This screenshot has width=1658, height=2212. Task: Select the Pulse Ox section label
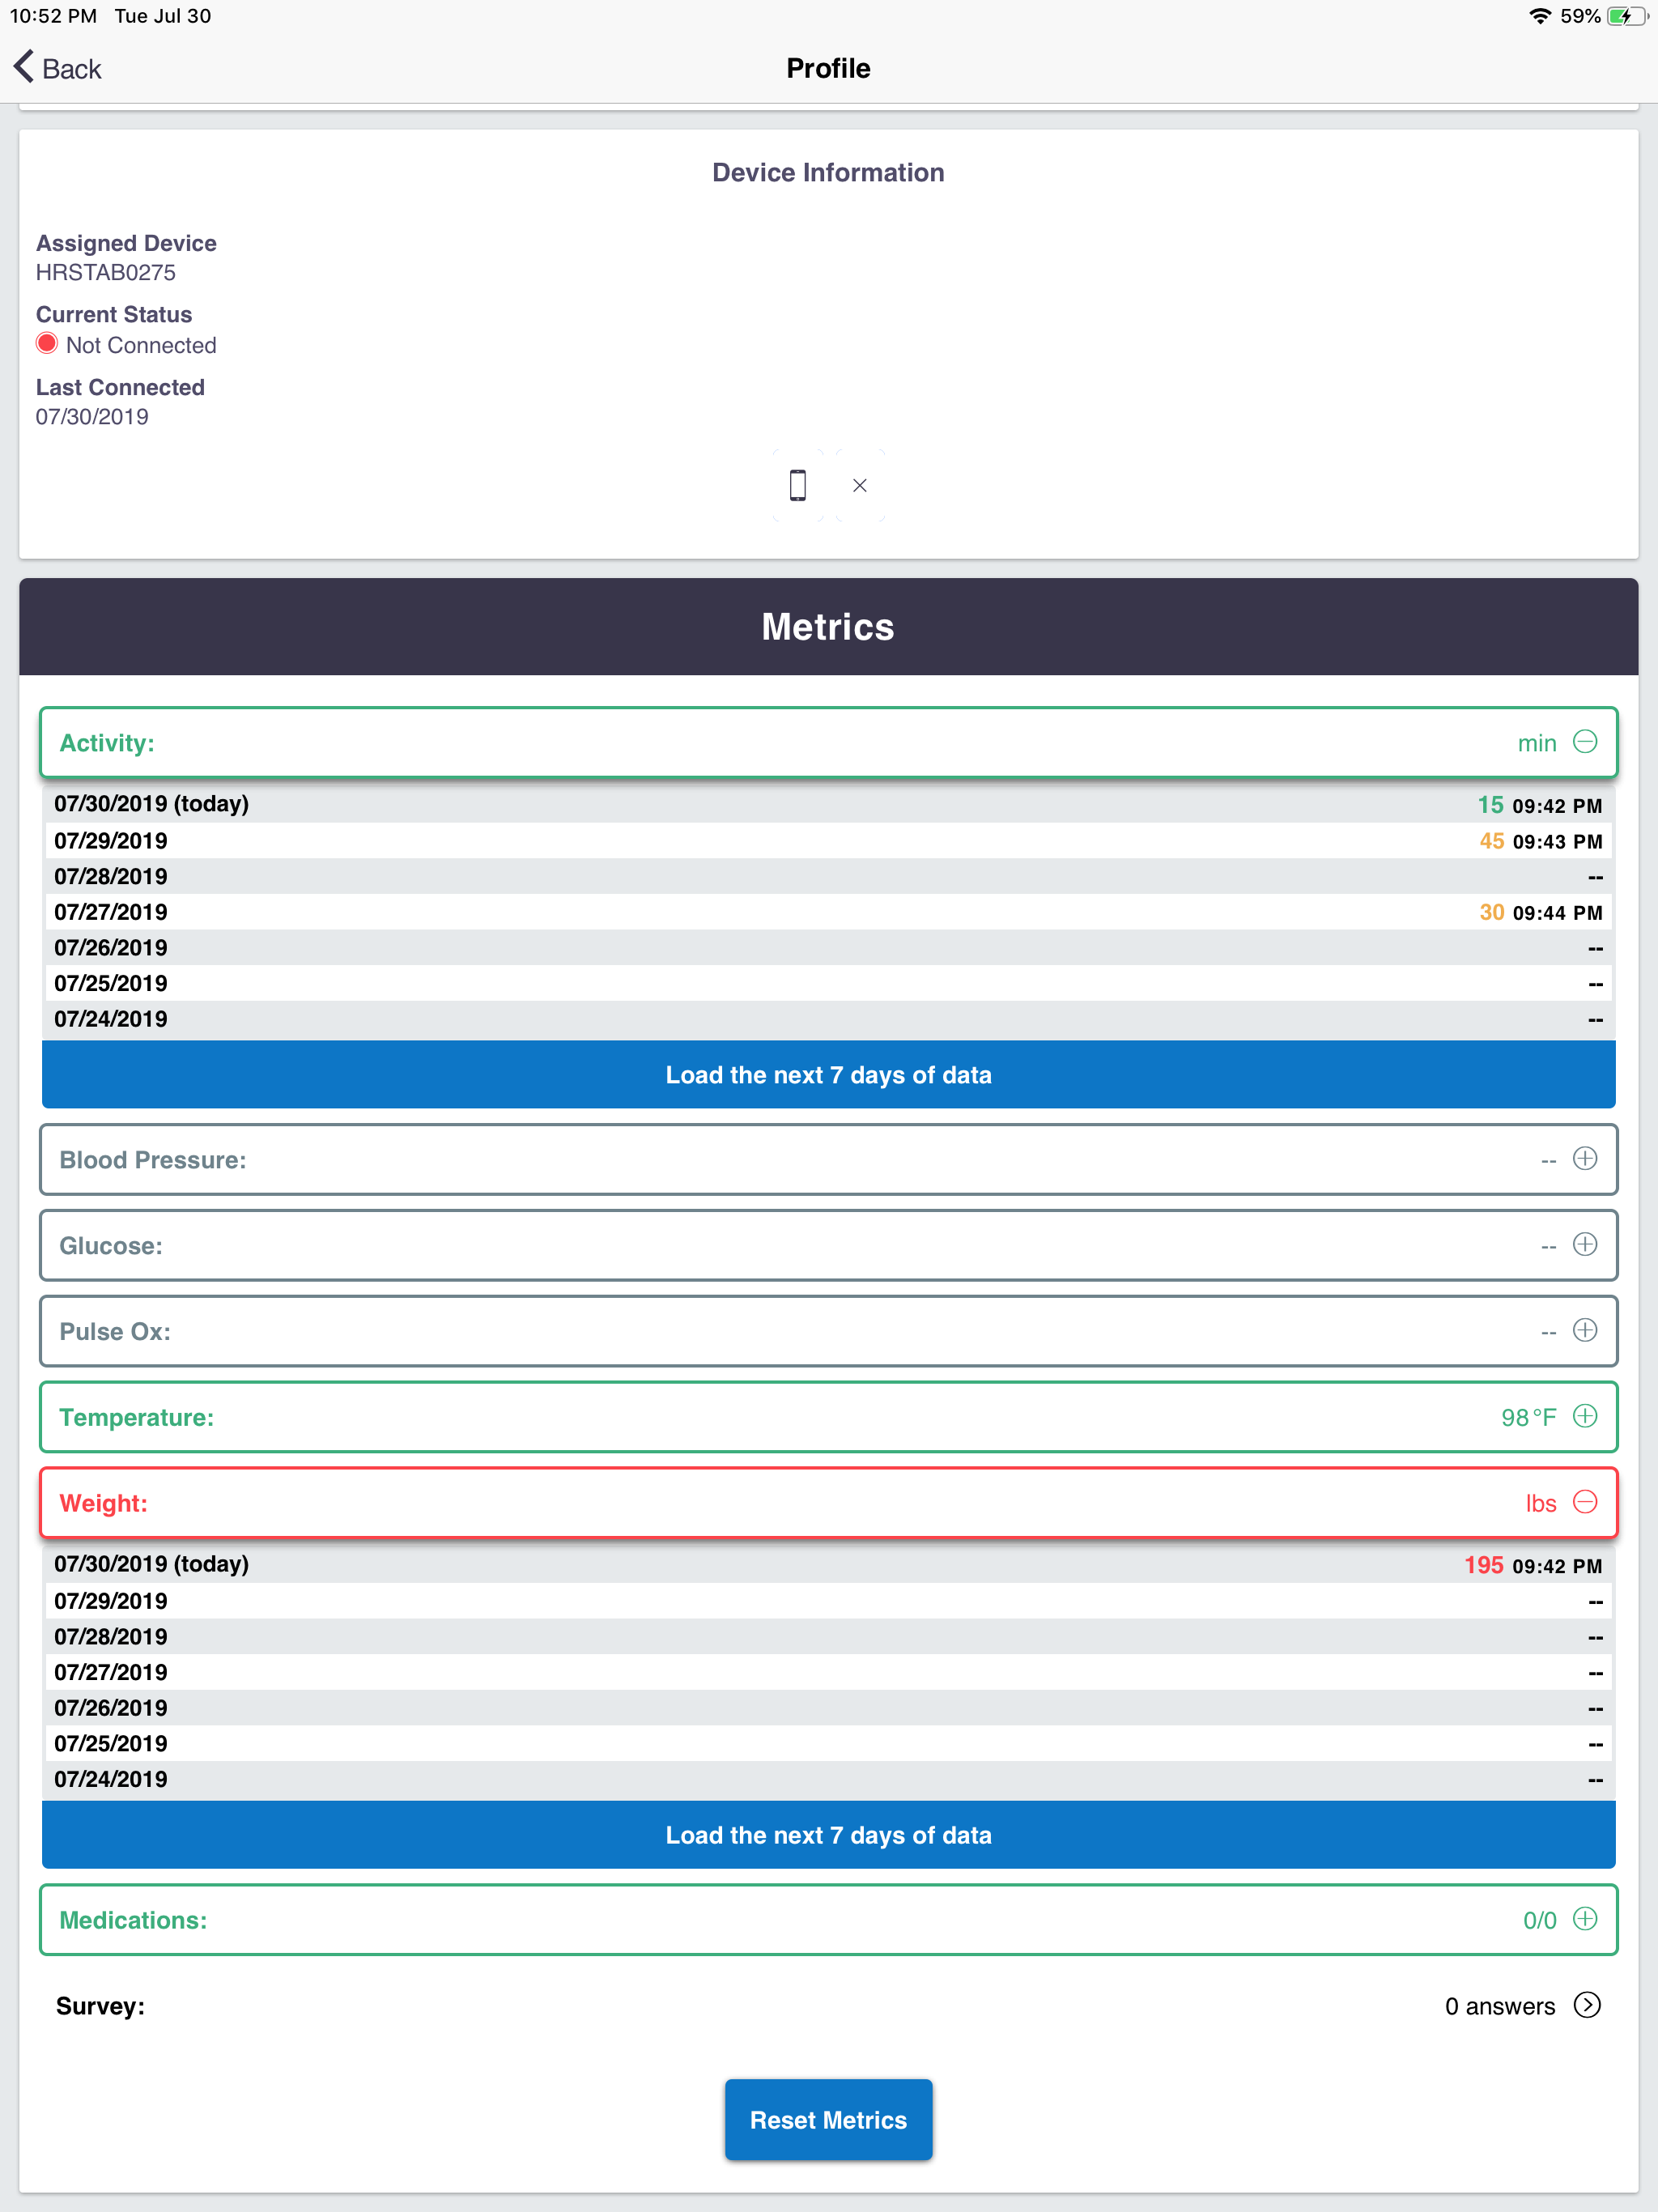(115, 1332)
